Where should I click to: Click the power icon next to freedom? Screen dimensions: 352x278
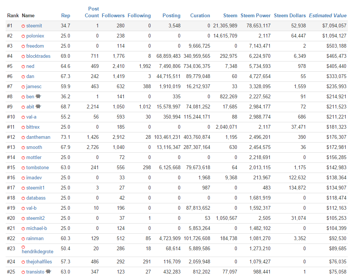tap(23, 46)
